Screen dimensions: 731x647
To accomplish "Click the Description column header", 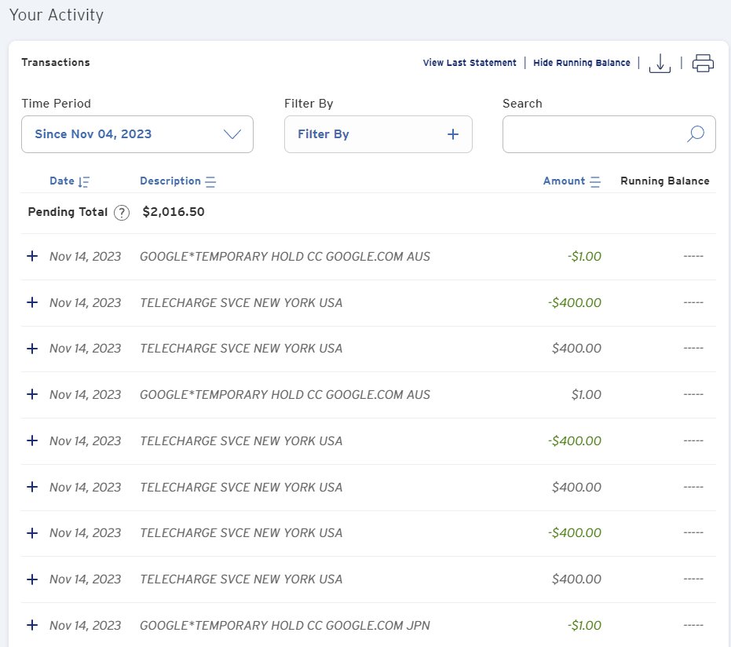I will click(170, 181).
